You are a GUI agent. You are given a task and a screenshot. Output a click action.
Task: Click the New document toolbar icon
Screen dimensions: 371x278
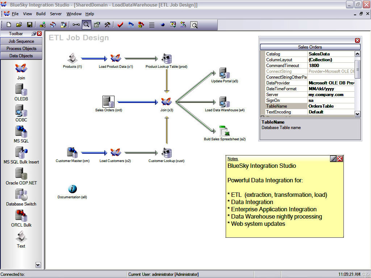[9, 25]
